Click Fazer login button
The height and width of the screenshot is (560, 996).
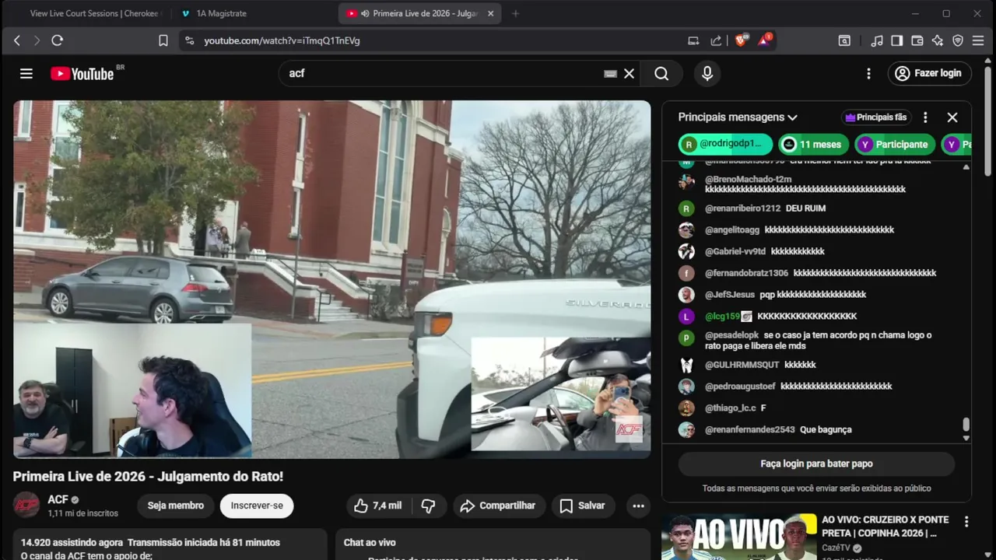click(930, 73)
